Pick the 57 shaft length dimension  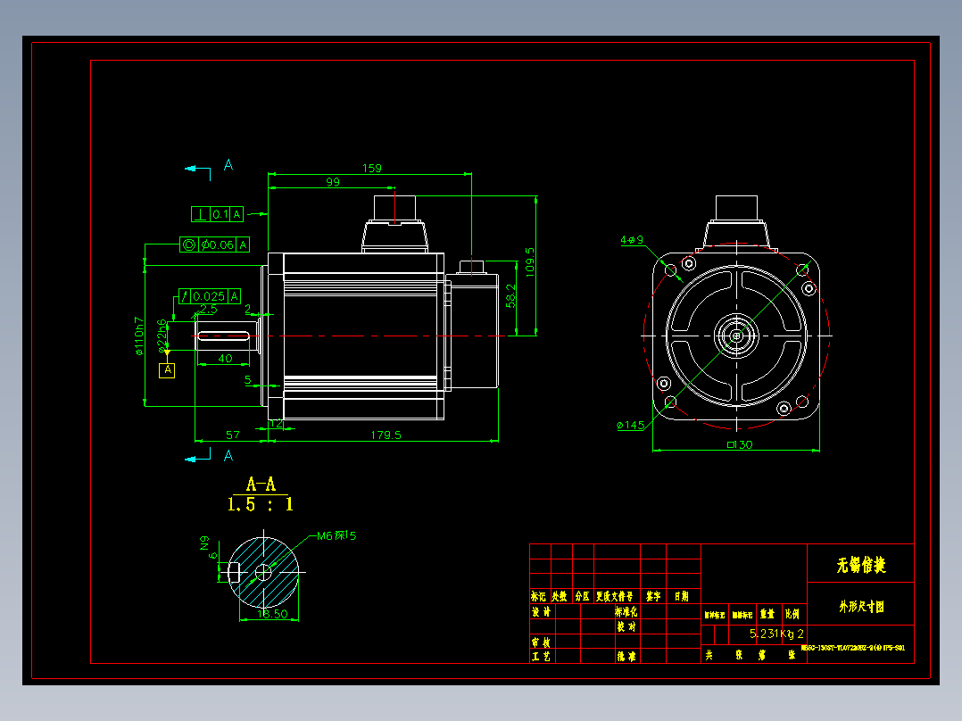[x=233, y=435]
